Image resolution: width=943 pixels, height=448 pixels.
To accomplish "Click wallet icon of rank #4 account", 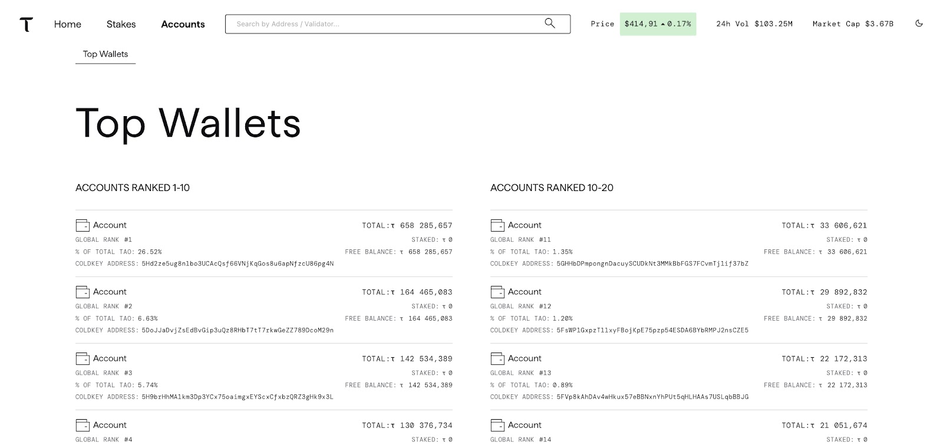I will [83, 425].
